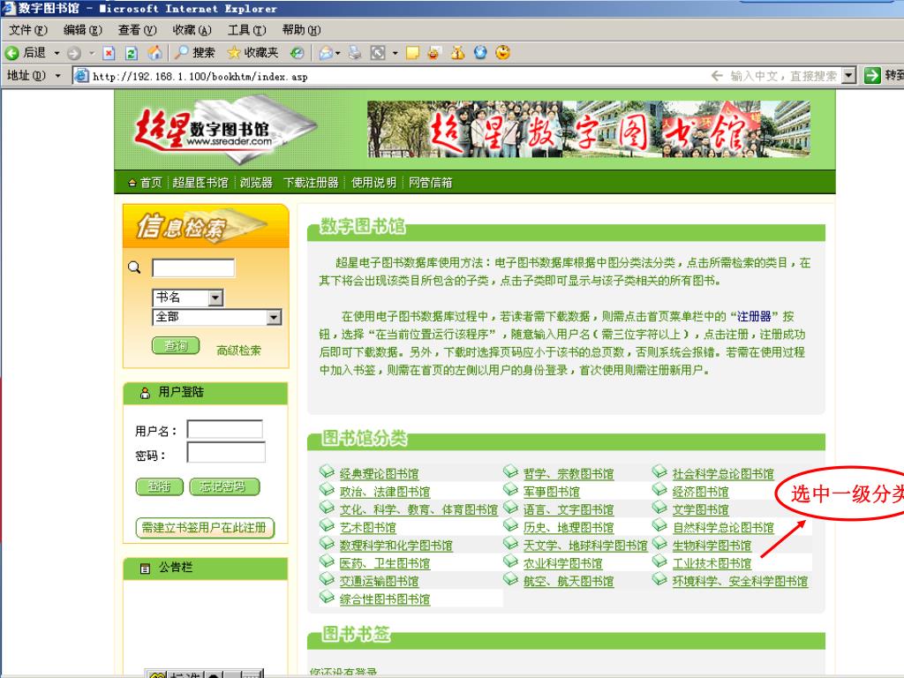
Task: Go to 超星图书馆 in green navigation bar
Action: pos(200,183)
